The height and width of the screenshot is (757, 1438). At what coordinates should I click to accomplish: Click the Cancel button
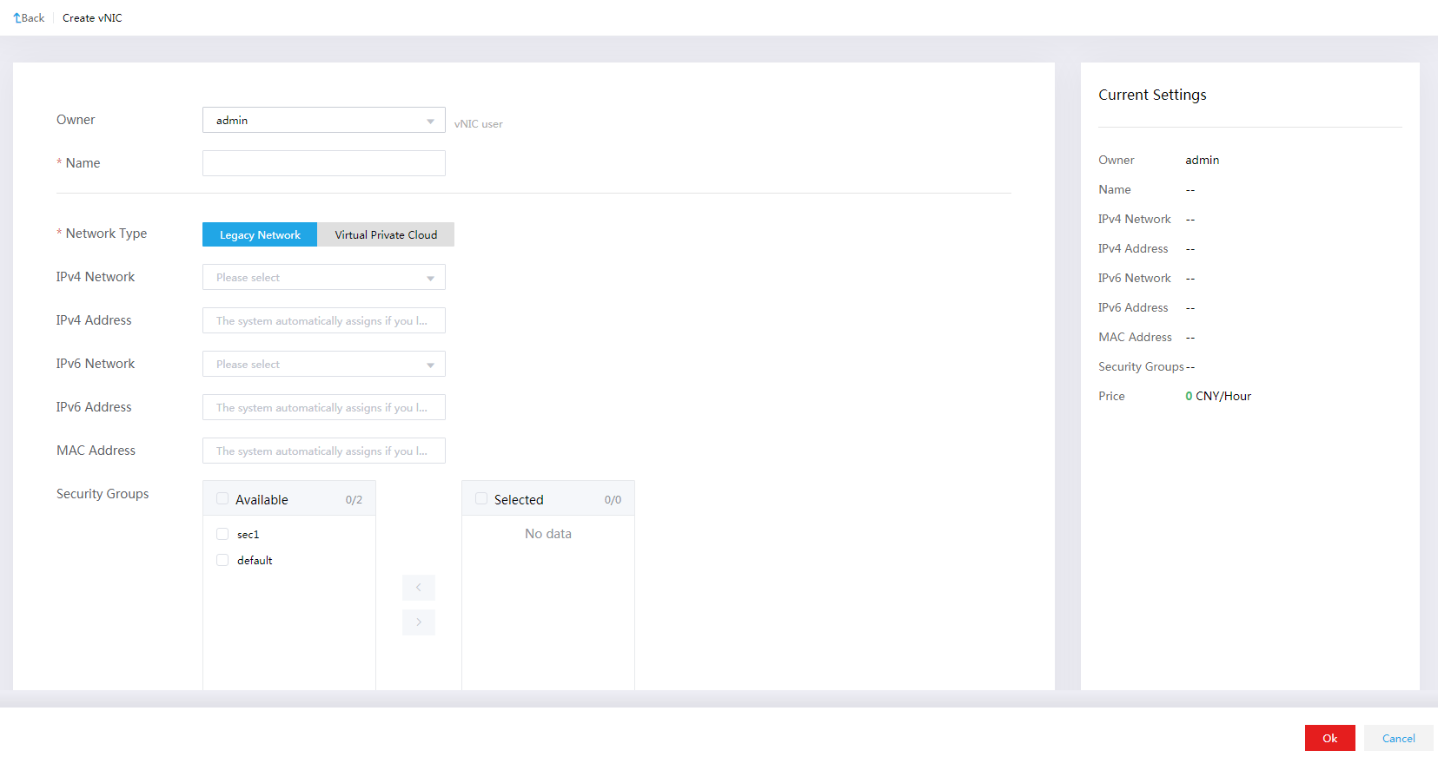tap(1399, 738)
